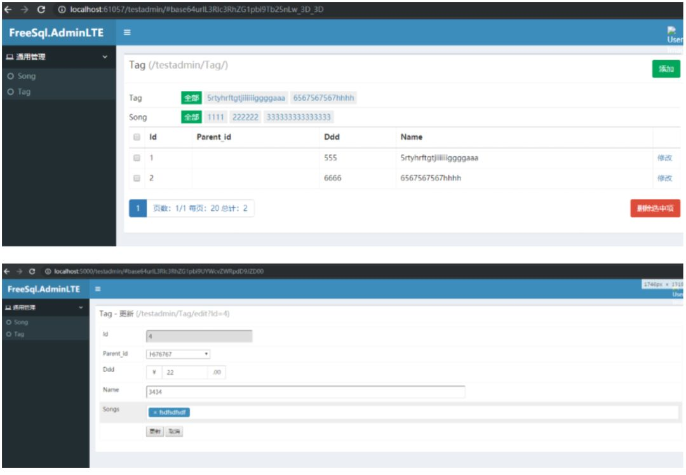Click inside the Songs multi-select box

tap(413, 412)
